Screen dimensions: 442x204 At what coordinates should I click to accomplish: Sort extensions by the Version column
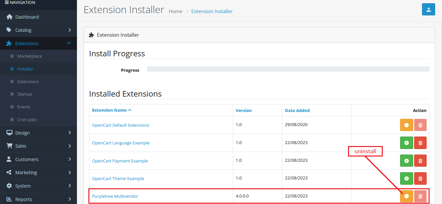(244, 110)
